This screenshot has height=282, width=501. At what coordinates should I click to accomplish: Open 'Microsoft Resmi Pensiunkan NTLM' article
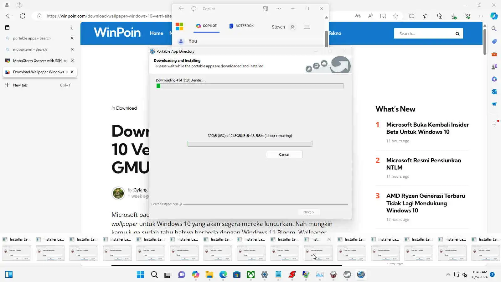pyautogui.click(x=423, y=164)
